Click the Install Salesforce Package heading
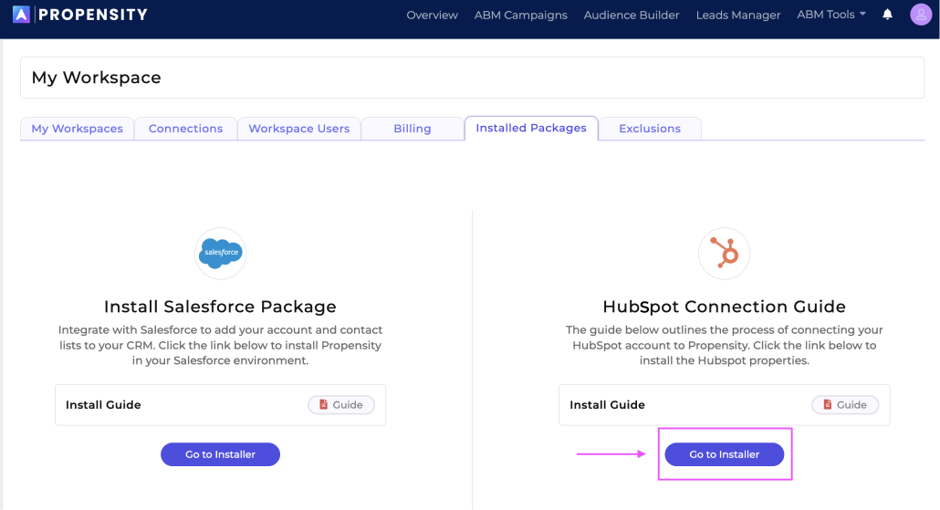 [220, 307]
